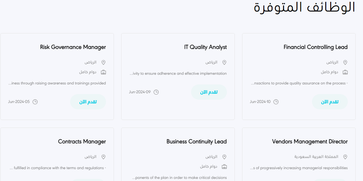Viewport: 363px width, 181px height.
Task: Open the Vendors Management Director job title
Action: (x=310, y=142)
